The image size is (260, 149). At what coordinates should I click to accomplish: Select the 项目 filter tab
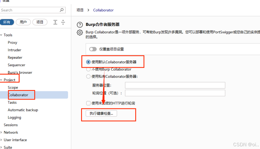pyautogui.click(x=40, y=22)
